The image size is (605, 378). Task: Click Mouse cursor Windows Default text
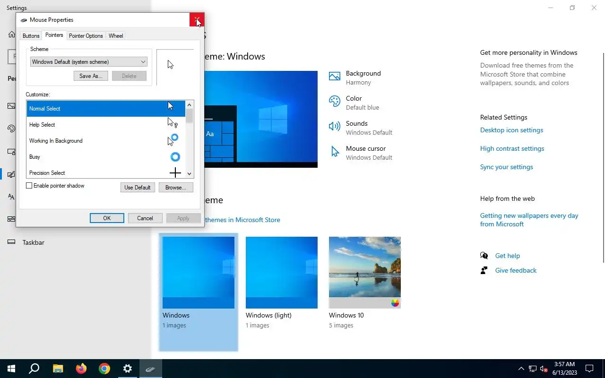(x=369, y=153)
